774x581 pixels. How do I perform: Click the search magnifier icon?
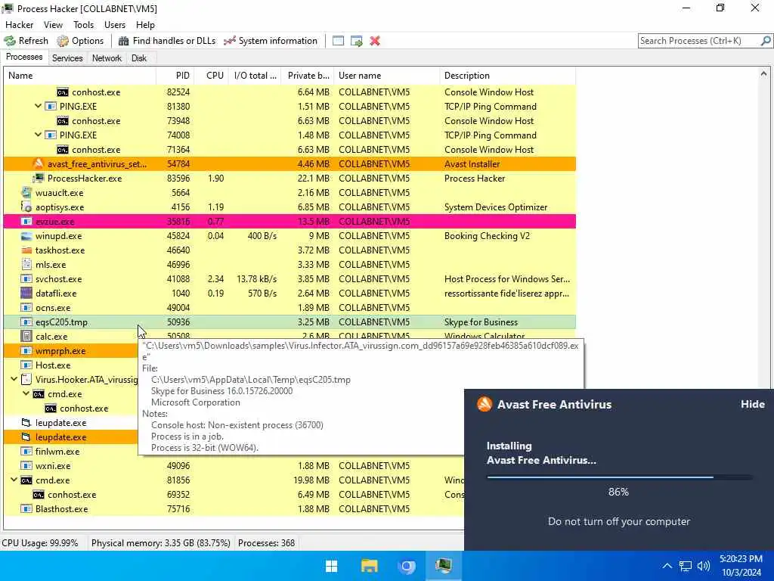click(766, 41)
